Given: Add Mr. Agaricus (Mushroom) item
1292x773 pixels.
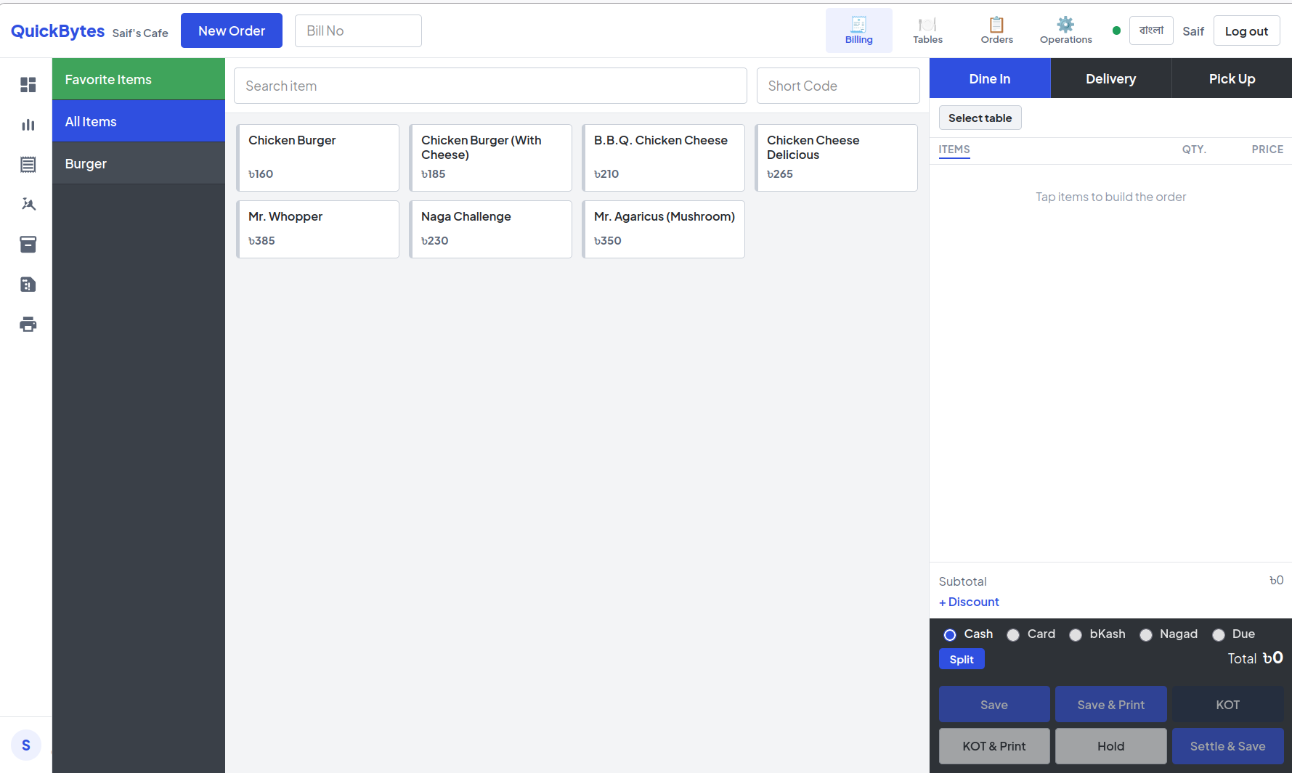Looking at the screenshot, I should pos(663,229).
